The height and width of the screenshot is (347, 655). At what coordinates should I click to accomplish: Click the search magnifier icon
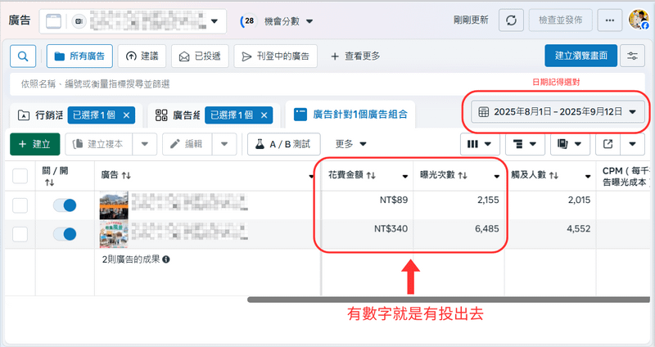pos(23,56)
